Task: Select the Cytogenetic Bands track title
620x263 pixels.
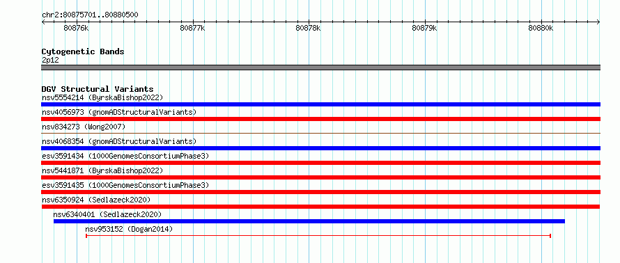Action: click(83, 51)
